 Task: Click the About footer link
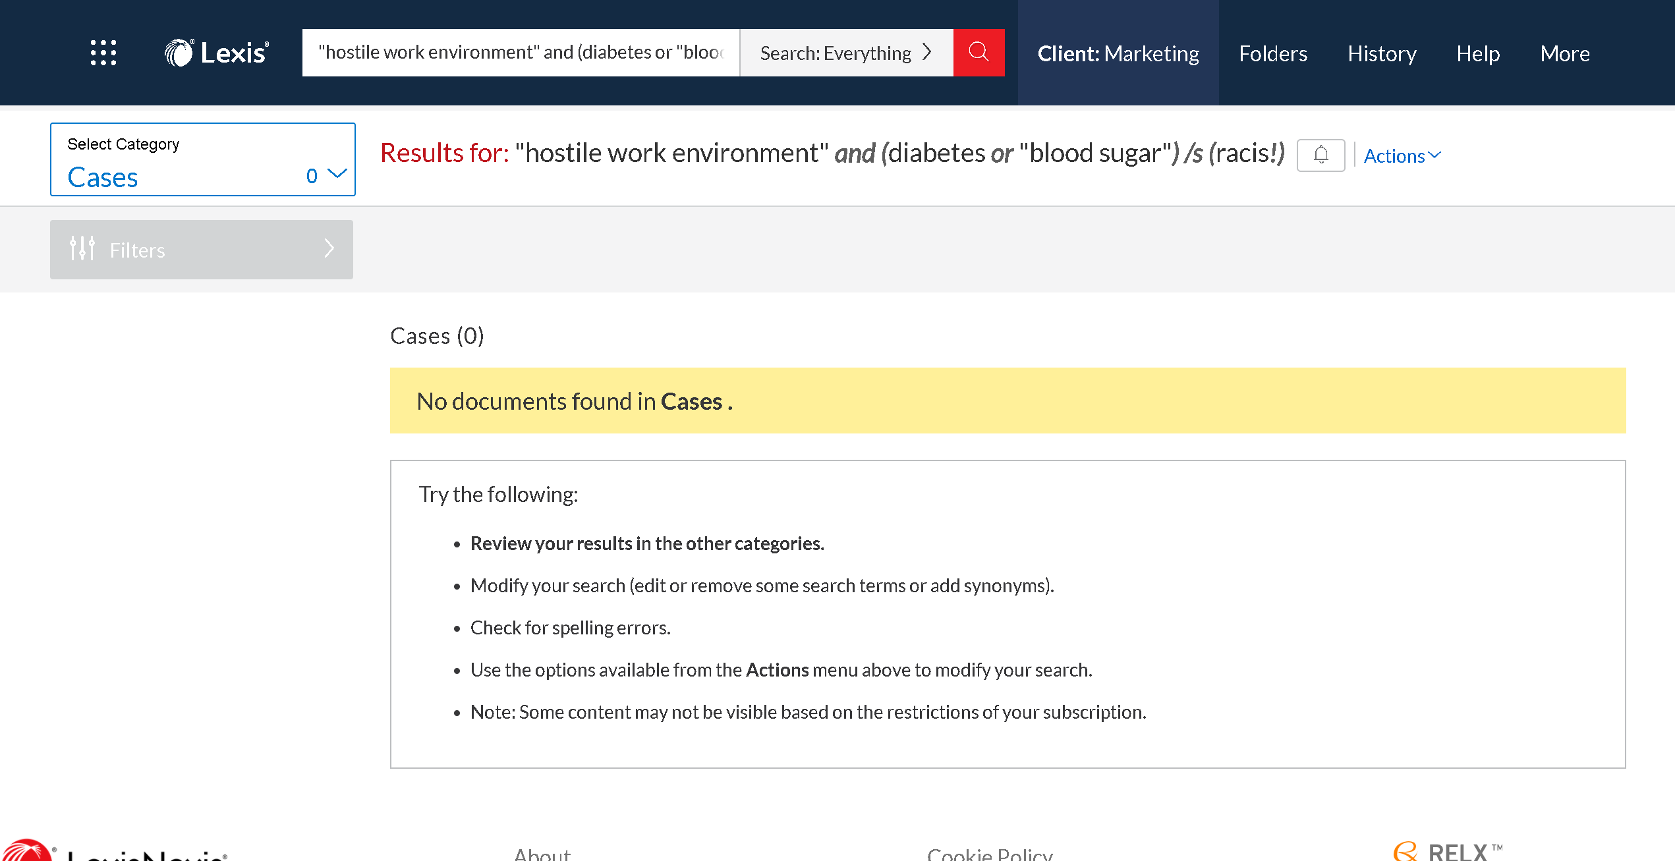click(x=542, y=854)
